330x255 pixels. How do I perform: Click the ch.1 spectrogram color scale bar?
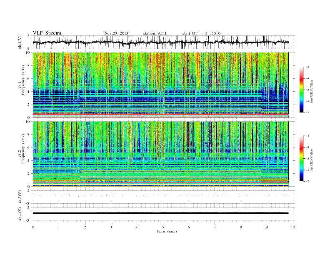pos(301,90)
